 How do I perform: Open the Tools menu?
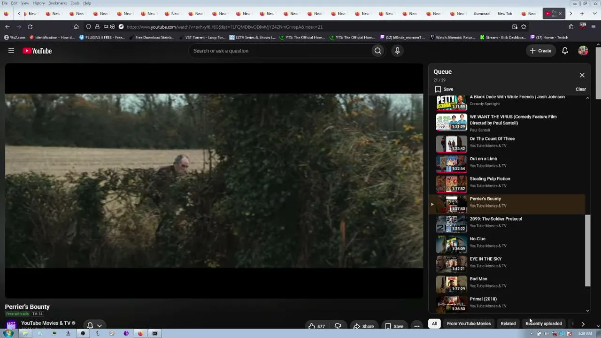pyautogui.click(x=75, y=3)
